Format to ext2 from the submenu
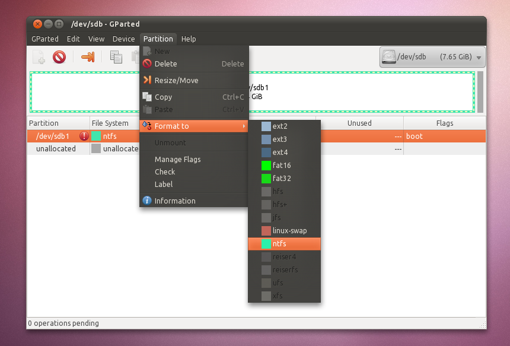 tap(284, 126)
